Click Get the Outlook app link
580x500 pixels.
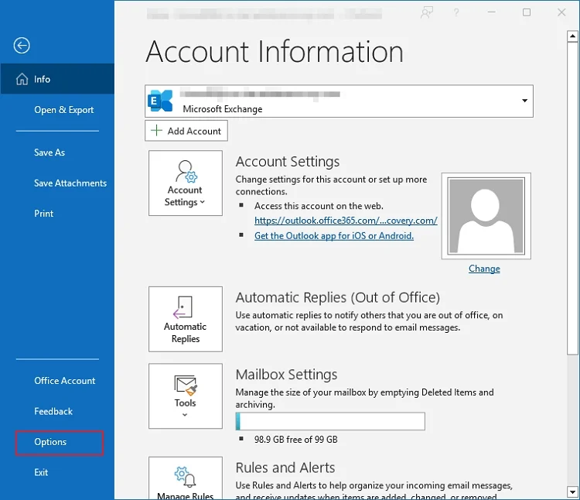[334, 236]
